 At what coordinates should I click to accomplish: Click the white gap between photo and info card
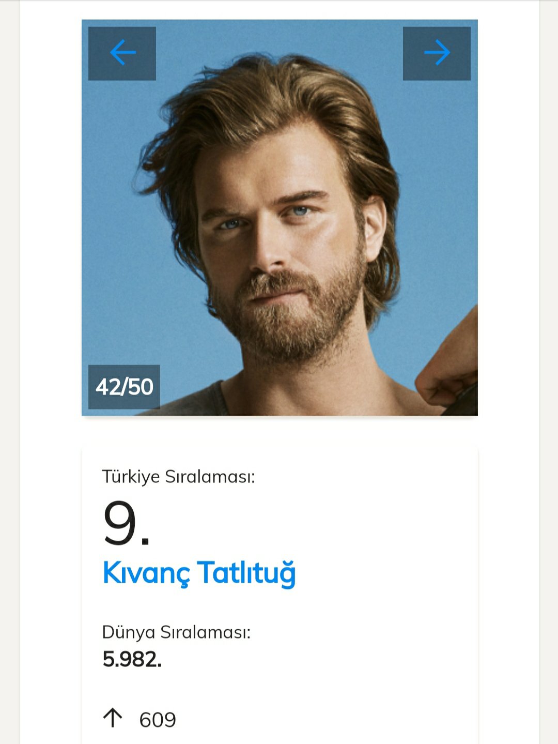pyautogui.click(x=279, y=430)
